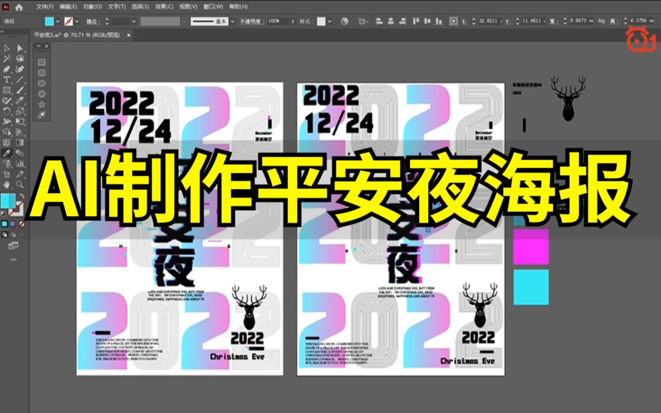This screenshot has width=661, height=413.
Task: Open the brush definition 基本 dropdown
Action: [232, 21]
